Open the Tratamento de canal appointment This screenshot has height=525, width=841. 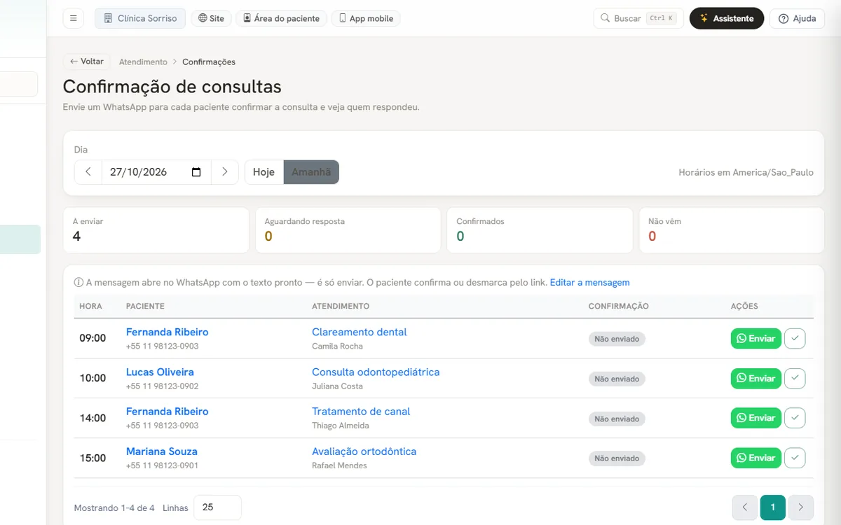point(361,412)
